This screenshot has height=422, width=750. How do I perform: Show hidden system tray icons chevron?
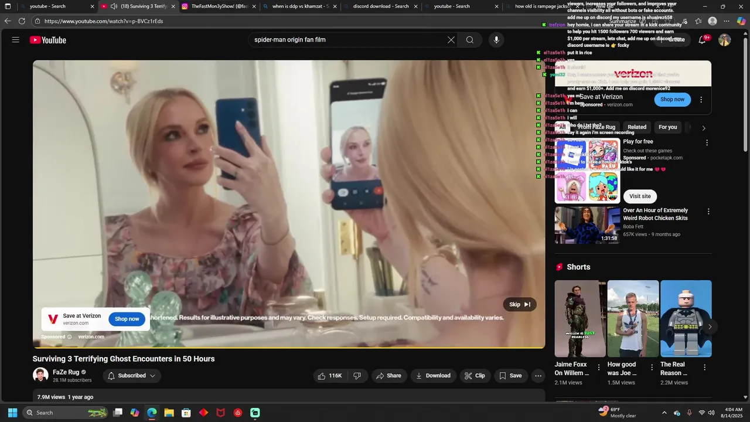tap(664, 413)
